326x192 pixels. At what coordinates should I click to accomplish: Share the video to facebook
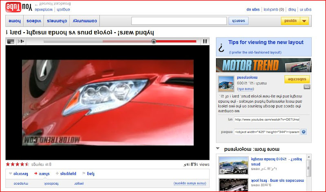coord(51,183)
